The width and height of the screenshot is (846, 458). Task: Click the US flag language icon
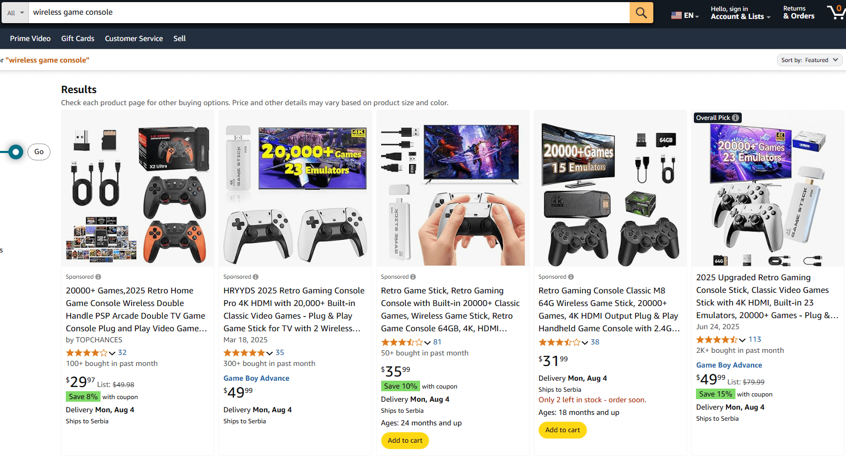[x=677, y=15]
